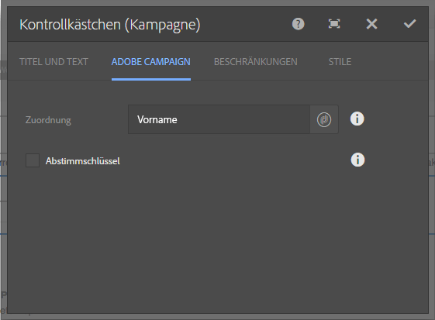Toggle fullscreen mode for the dialog
Image resolution: width=435 pixels, height=320 pixels.
334,24
